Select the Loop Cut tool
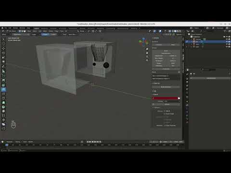The width and height of the screenshot is (231, 173). point(3,94)
